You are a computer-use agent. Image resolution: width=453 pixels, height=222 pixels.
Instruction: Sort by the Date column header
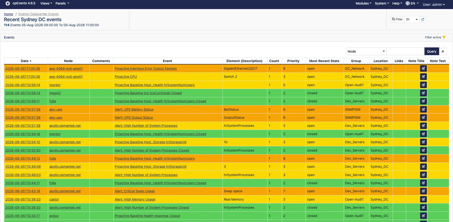(x=26, y=61)
